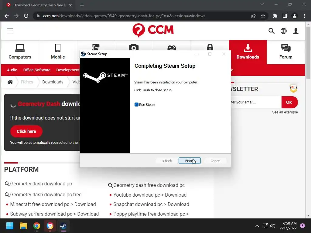The height and width of the screenshot is (233, 311).
Task: Click the gamepad category icon
Action: click(172, 48)
